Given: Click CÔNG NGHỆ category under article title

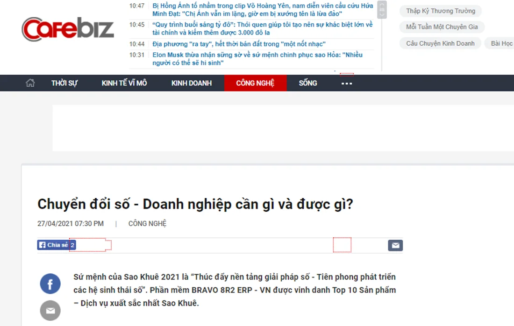Looking at the screenshot, I should [x=147, y=223].
